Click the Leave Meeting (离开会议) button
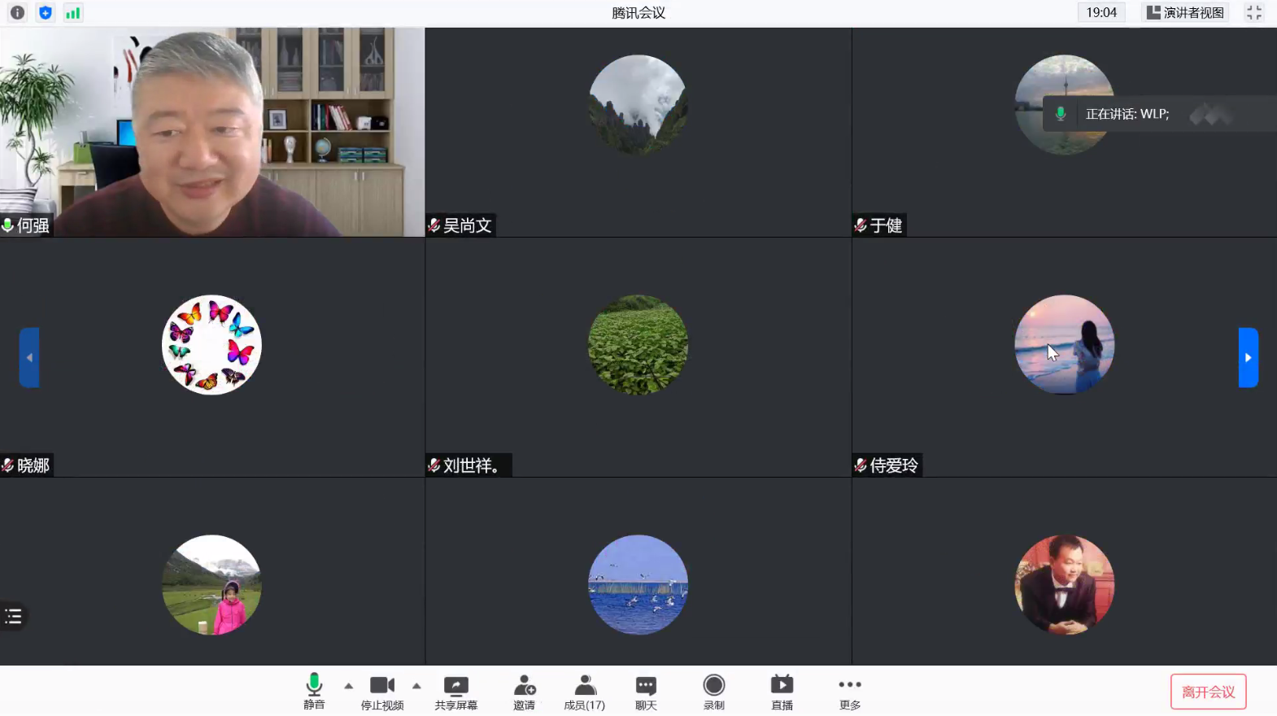 point(1208,692)
